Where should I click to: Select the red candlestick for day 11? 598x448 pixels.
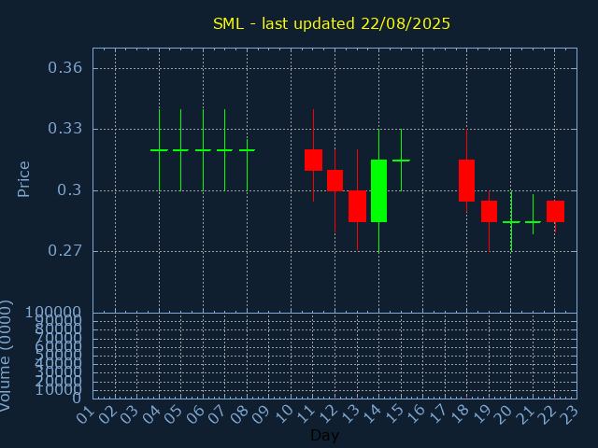(x=314, y=160)
